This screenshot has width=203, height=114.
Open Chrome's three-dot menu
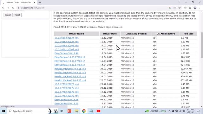(x=200, y=8)
